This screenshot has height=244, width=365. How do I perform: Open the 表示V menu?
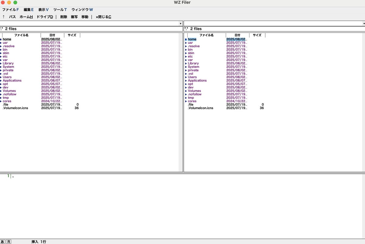coord(43,10)
